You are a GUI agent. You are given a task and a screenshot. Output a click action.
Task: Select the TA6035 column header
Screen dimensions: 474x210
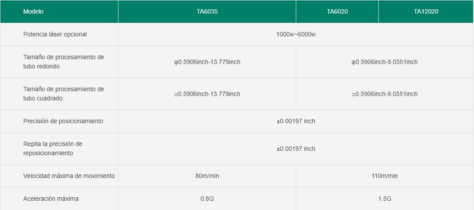click(207, 11)
